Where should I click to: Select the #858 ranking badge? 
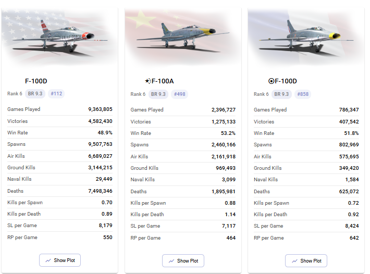point(303,94)
